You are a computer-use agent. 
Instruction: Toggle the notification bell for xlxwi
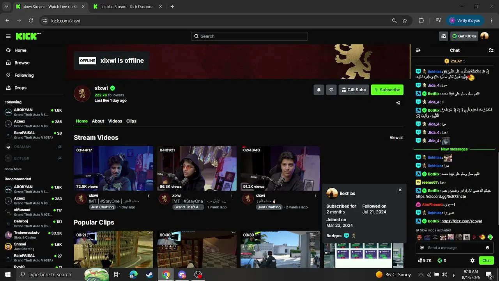tap(319, 90)
